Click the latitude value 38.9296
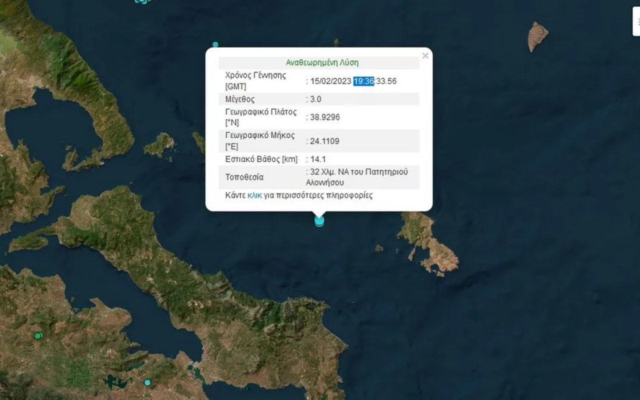This screenshot has height=400, width=640. coord(324,117)
